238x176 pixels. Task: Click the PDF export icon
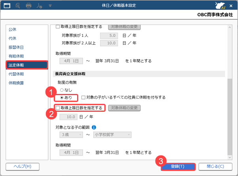point(39,6)
